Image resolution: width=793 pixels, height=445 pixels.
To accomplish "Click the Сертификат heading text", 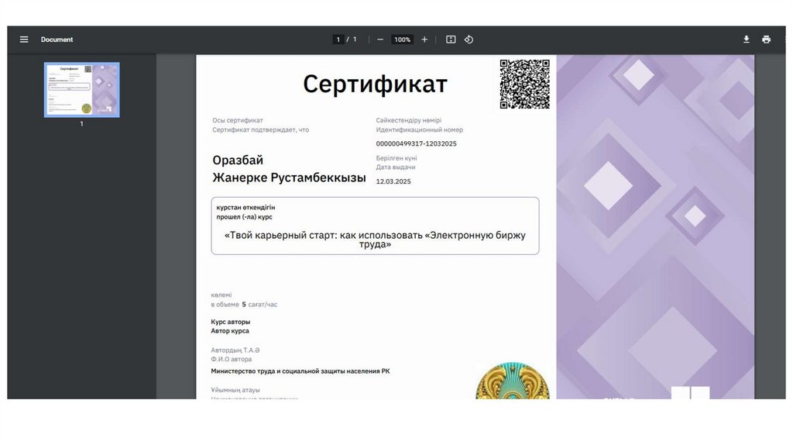I will click(x=376, y=84).
